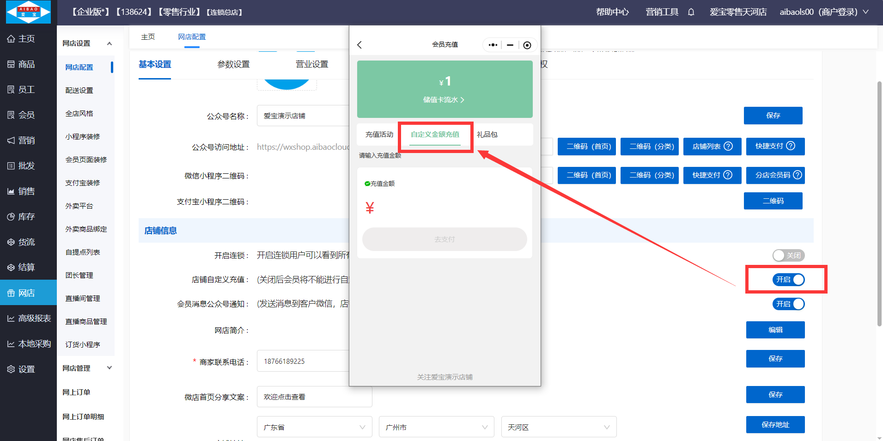The image size is (883, 441).
Task: Click the 保存地址 button
Action: pos(775,425)
